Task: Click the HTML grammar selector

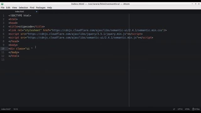Action: [x=187, y=109]
